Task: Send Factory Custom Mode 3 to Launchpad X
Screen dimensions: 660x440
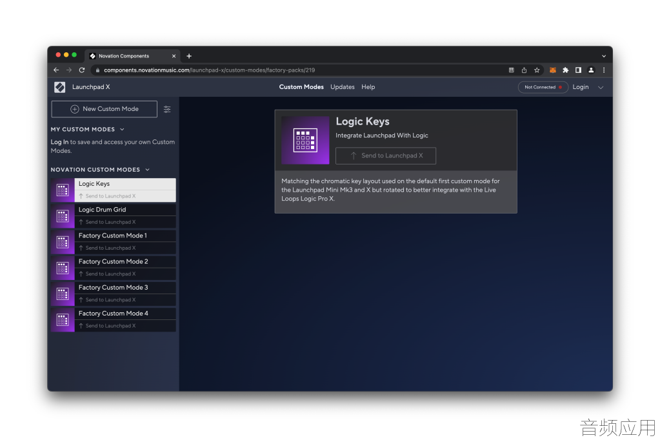Action: point(125,300)
